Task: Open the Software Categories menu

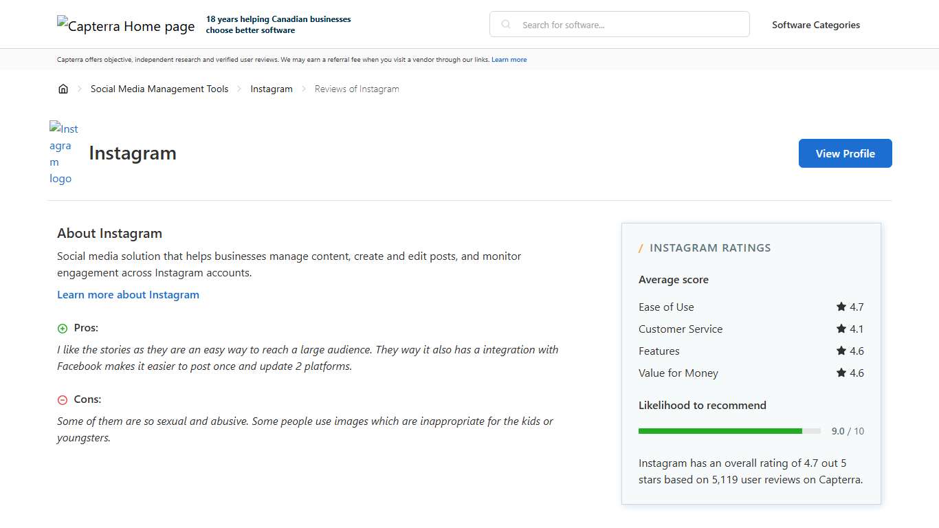Action: click(x=815, y=25)
